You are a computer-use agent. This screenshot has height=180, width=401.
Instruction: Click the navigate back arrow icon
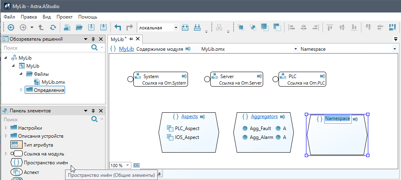(x=11, y=27)
